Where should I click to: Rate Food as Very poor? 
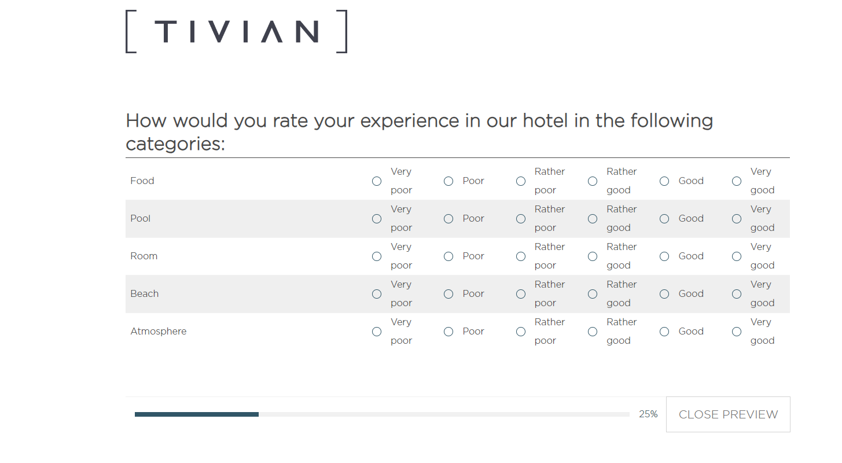377,181
